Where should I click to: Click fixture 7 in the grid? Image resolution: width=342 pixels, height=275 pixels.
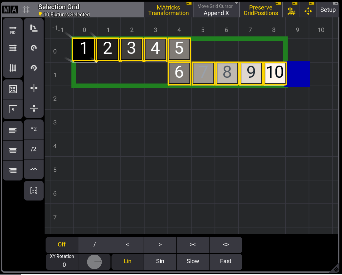pos(203,73)
